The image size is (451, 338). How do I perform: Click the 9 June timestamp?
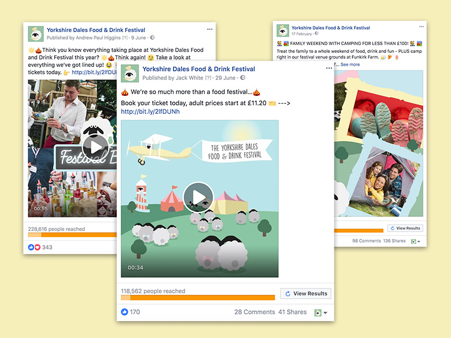point(139,38)
